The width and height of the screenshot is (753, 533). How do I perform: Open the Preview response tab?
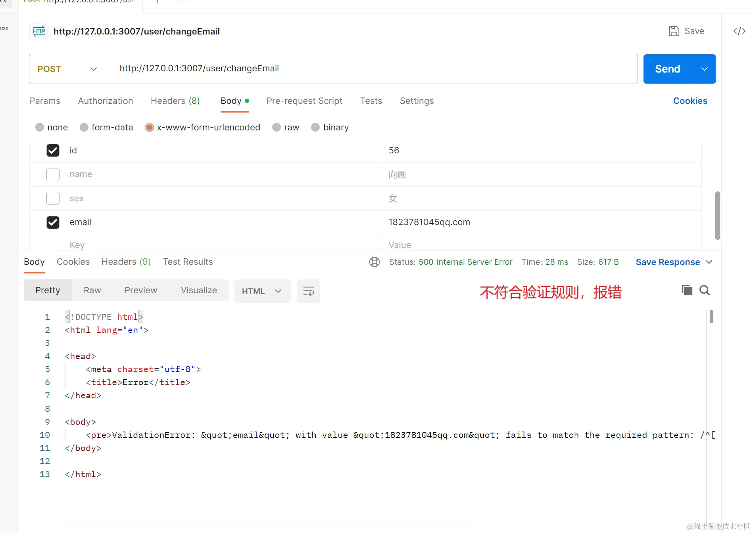tap(141, 290)
